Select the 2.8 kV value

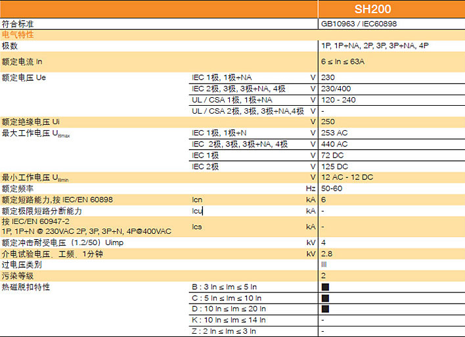click(x=327, y=254)
